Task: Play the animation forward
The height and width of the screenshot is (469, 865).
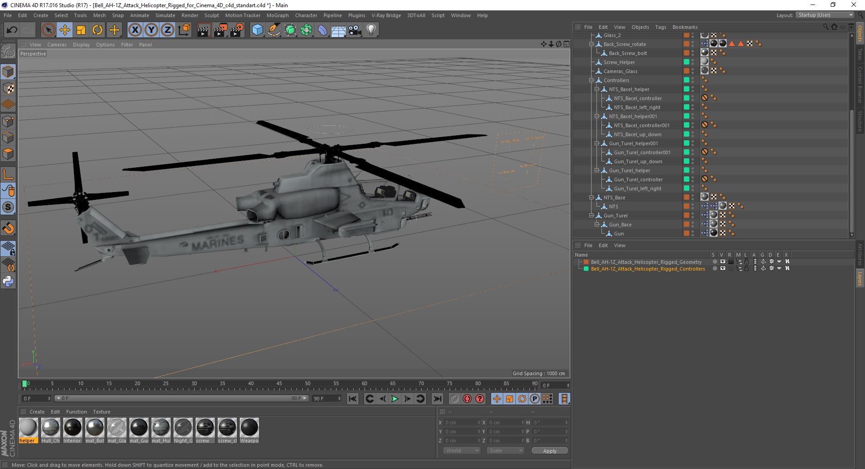Action: point(395,399)
